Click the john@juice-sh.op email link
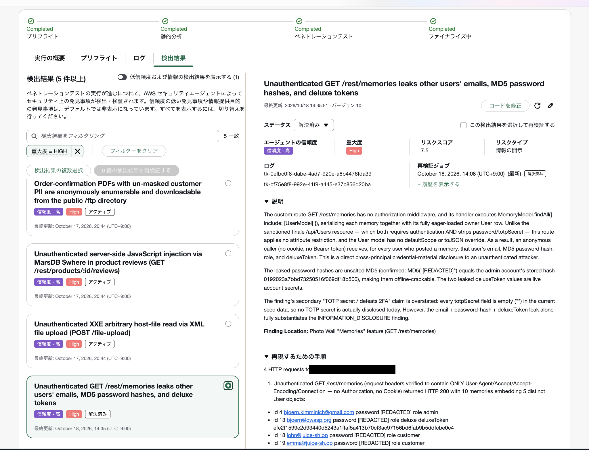The height and width of the screenshot is (450, 589). (x=307, y=435)
